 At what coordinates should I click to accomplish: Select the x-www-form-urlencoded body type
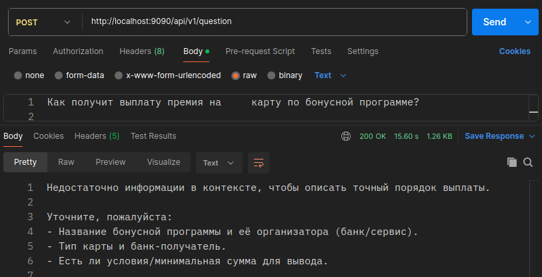168,75
